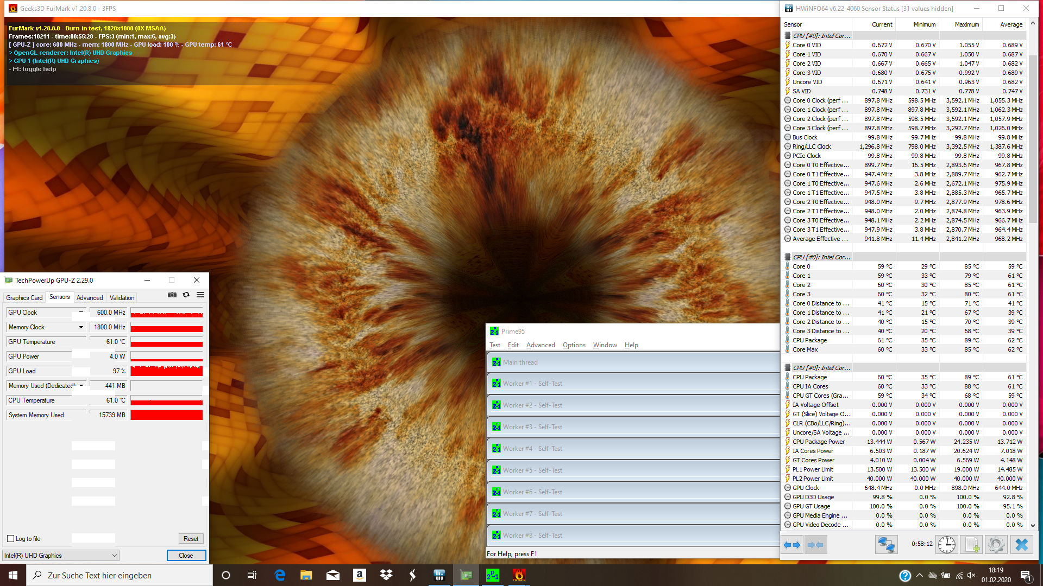Click the GPU-Z screenshot camera icon
1043x586 pixels.
pos(172,295)
